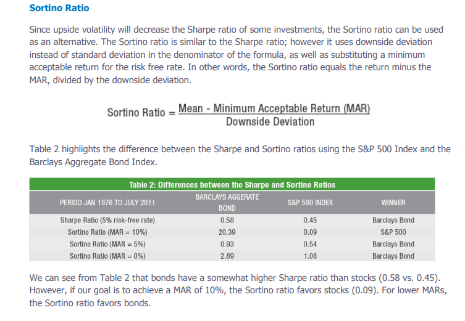The height and width of the screenshot is (321, 465).
Task: Click the 0.93 value in the table
Action: [x=227, y=244]
